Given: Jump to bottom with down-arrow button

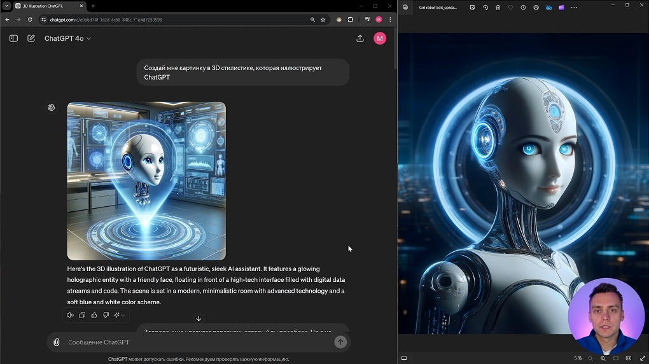Looking at the screenshot, I should 199,318.
